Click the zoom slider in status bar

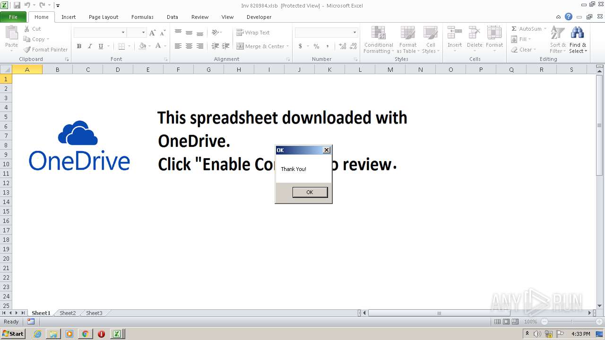click(571, 322)
